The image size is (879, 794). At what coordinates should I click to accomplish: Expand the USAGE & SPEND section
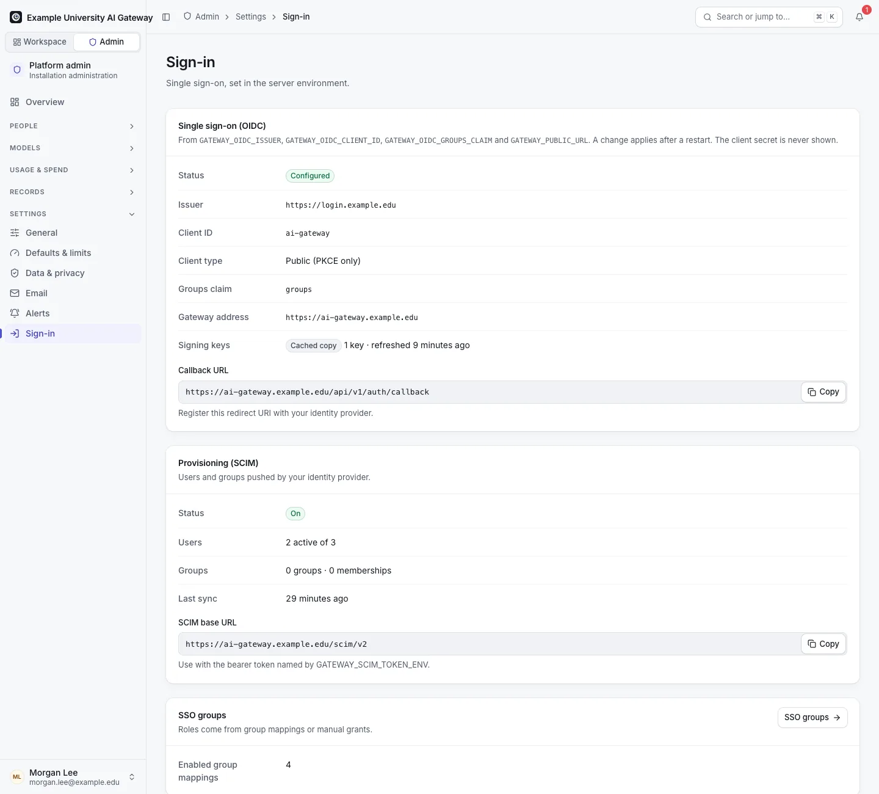73,170
